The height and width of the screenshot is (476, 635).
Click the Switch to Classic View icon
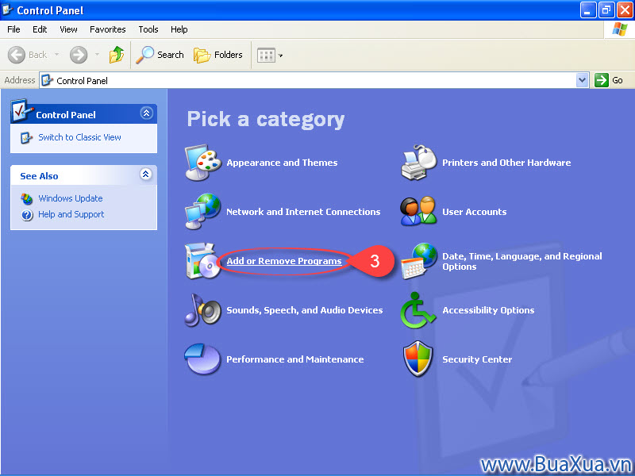click(26, 137)
